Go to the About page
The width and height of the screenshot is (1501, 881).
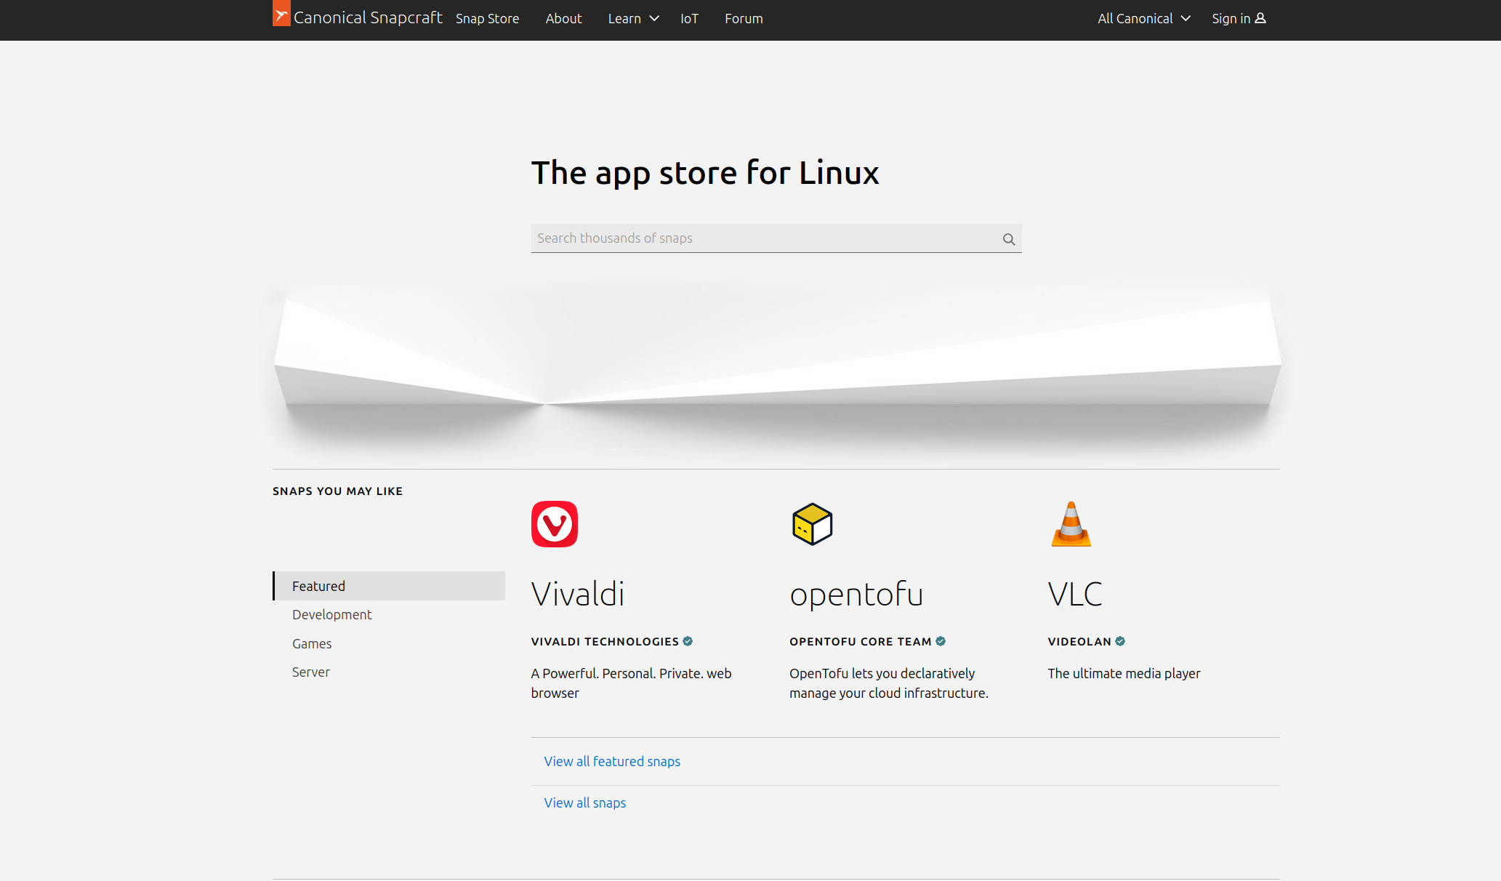click(x=563, y=19)
